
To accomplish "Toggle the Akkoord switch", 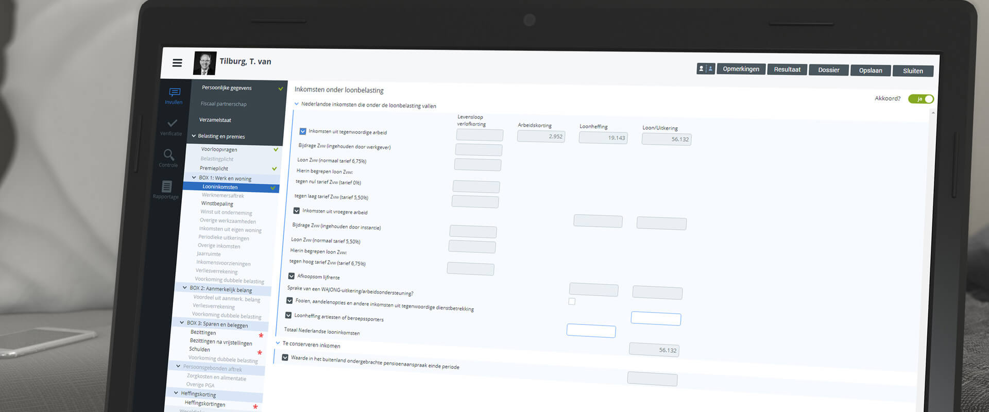I will pos(920,99).
